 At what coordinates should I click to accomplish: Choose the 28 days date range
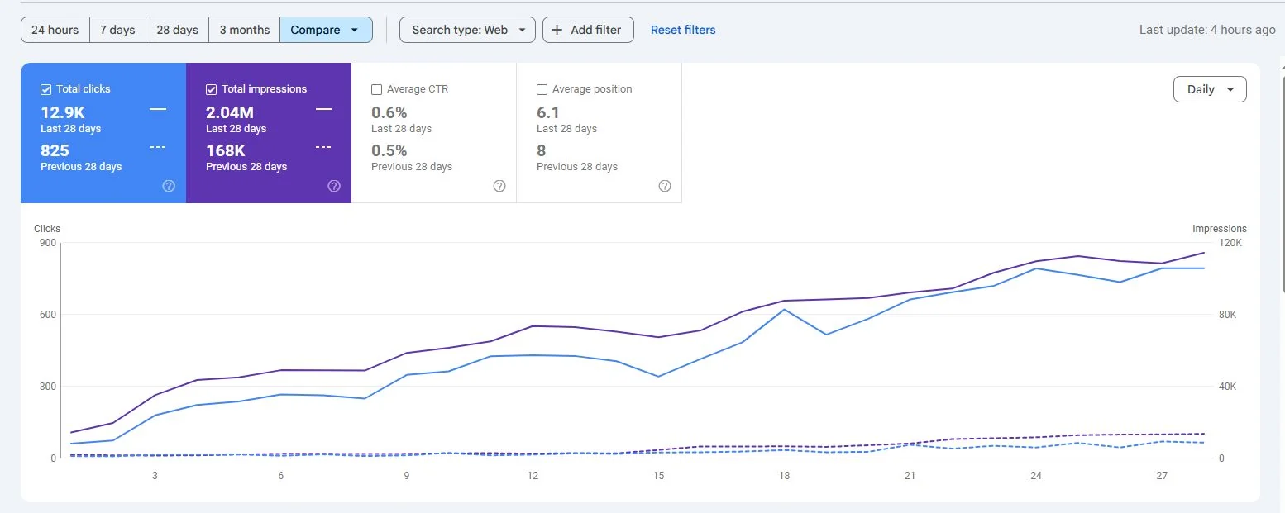click(x=177, y=30)
